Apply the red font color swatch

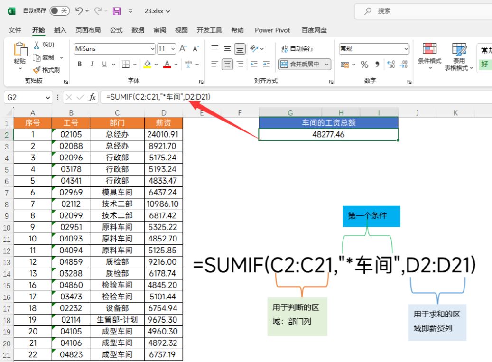(x=167, y=65)
